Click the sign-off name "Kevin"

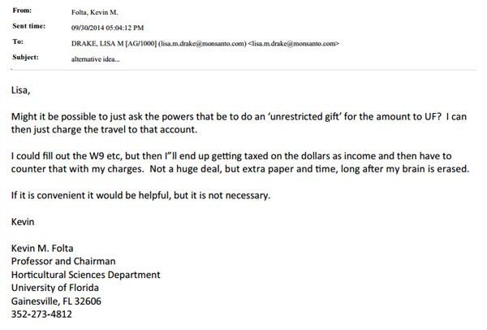click(24, 222)
